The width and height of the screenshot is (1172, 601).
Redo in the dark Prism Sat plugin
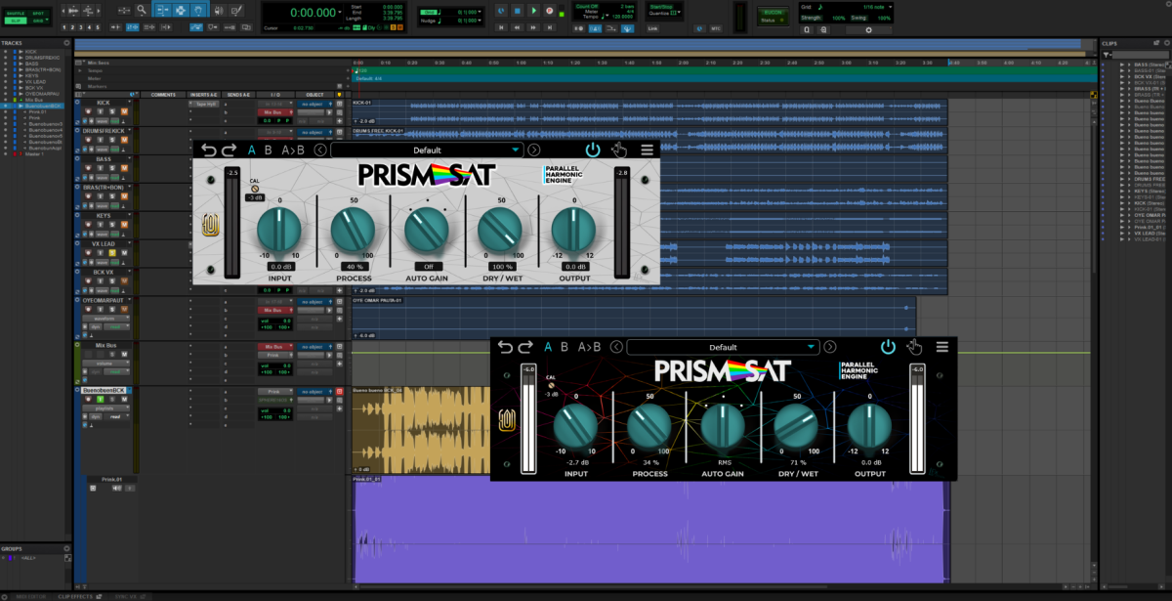[x=525, y=346]
